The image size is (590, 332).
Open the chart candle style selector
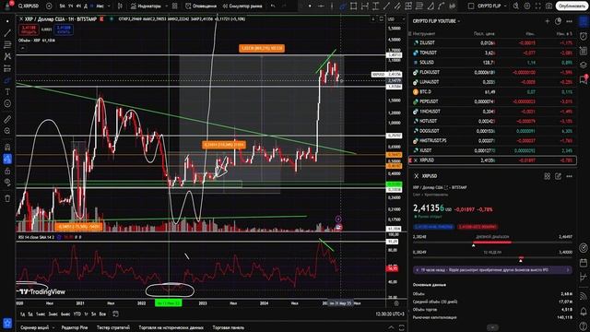tap(121, 6)
